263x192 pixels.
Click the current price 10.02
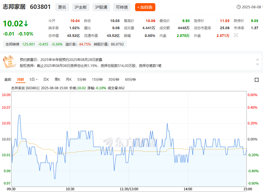click(13, 23)
